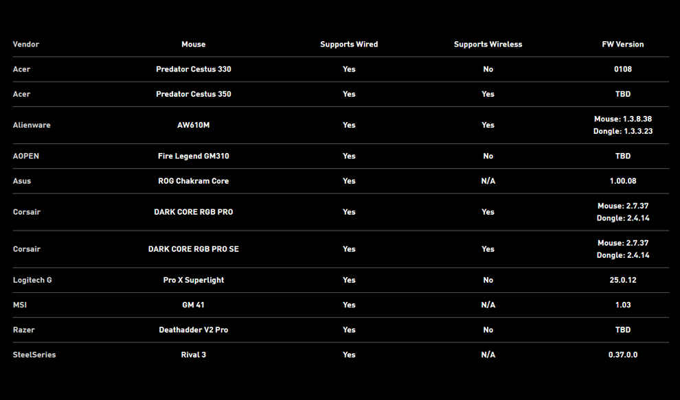The image size is (680, 400).
Task: Select the Logitech G vendor cell
Action: 32,280
